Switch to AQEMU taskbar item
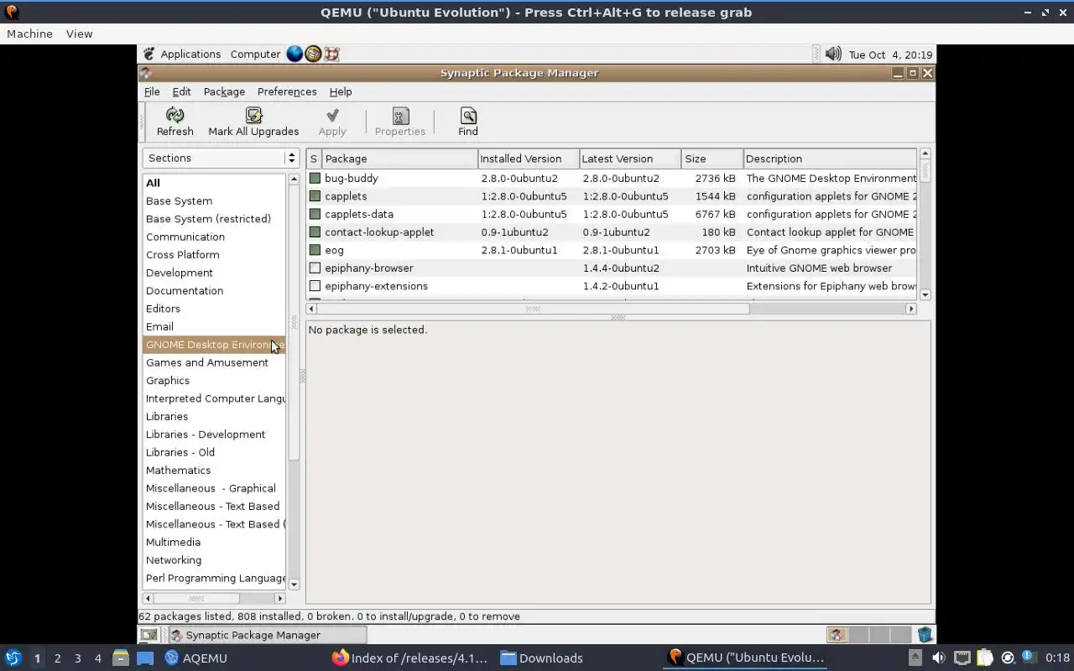 click(196, 658)
